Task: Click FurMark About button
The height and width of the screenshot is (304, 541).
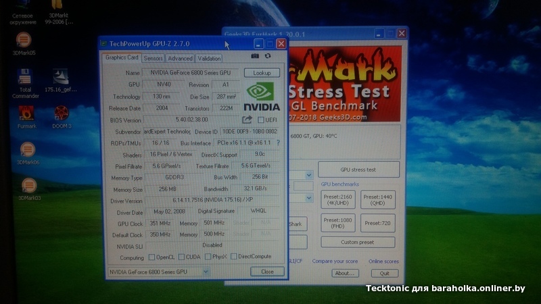Action: (x=345, y=273)
